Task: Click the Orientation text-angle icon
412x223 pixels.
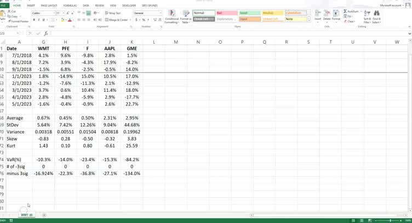Action: [95, 13]
